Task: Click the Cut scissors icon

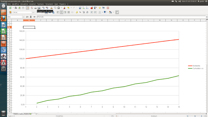Action: [51, 8]
